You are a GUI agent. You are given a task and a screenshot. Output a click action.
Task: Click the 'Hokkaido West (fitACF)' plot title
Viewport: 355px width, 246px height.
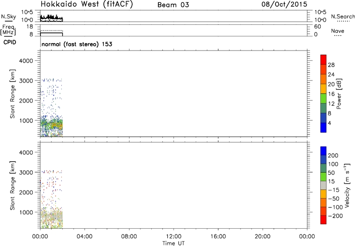87,4
